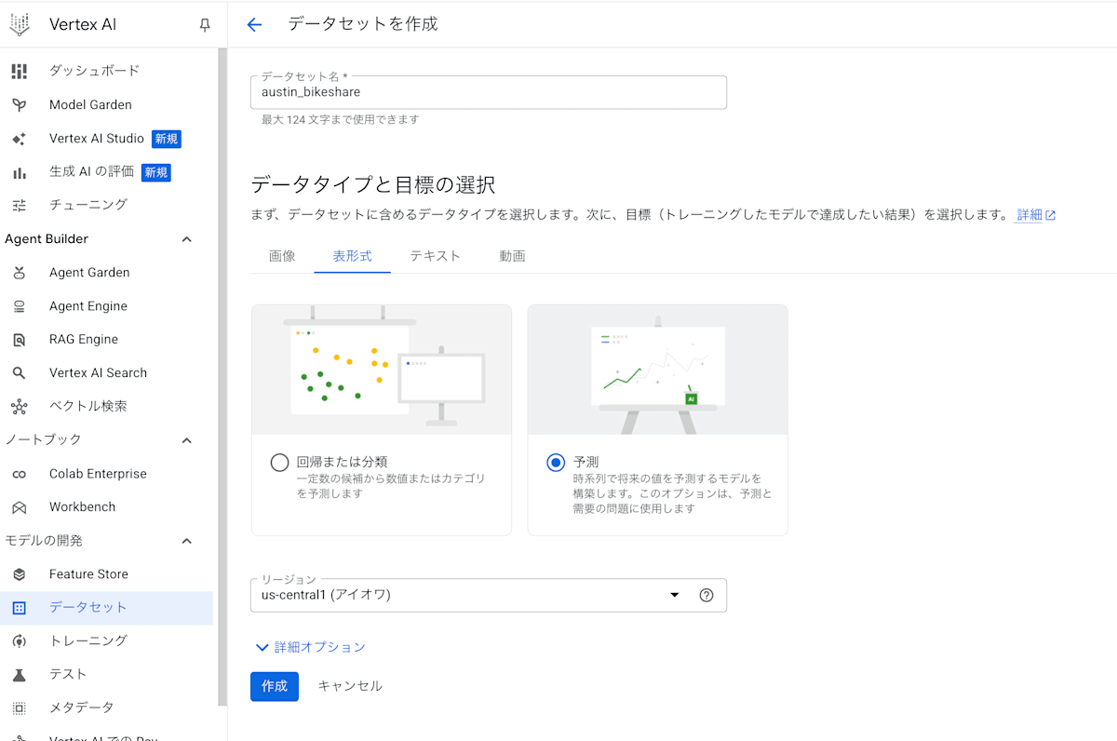Click the 生成 AI の評価 chart icon
Screen dimensions: 1117x741
pos(20,172)
